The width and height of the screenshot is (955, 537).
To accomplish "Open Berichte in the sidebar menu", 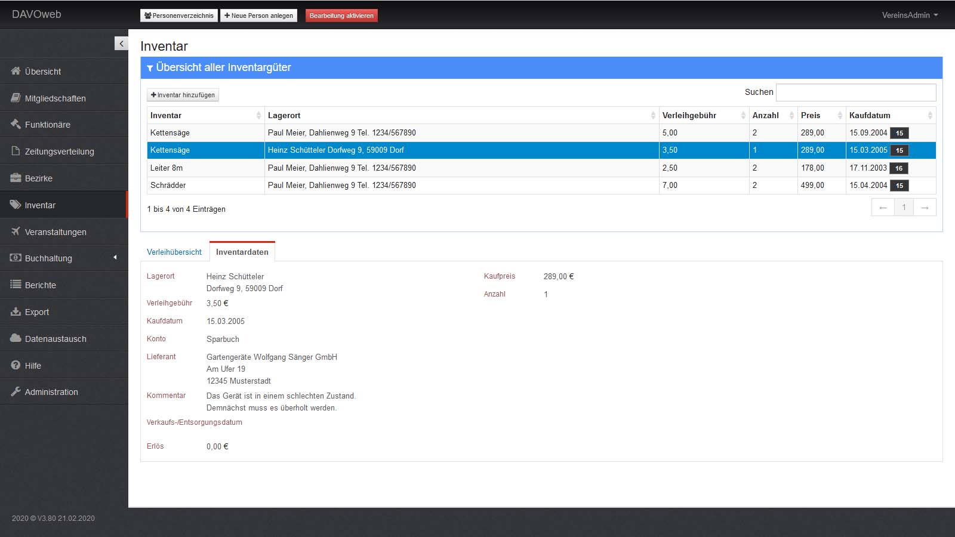I will click(x=64, y=285).
